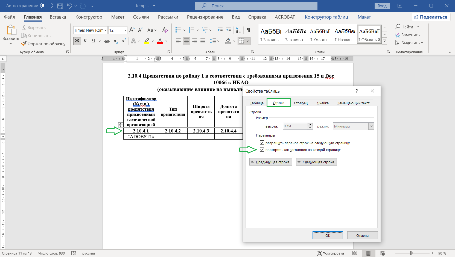
Task: Switch to the Столбец tab
Action: tap(301, 103)
